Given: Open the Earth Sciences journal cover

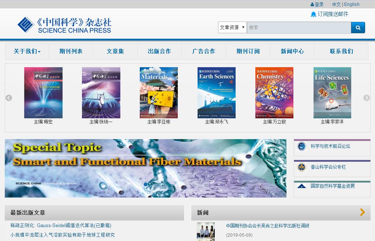Looking at the screenshot, I should pyautogui.click(x=216, y=93).
